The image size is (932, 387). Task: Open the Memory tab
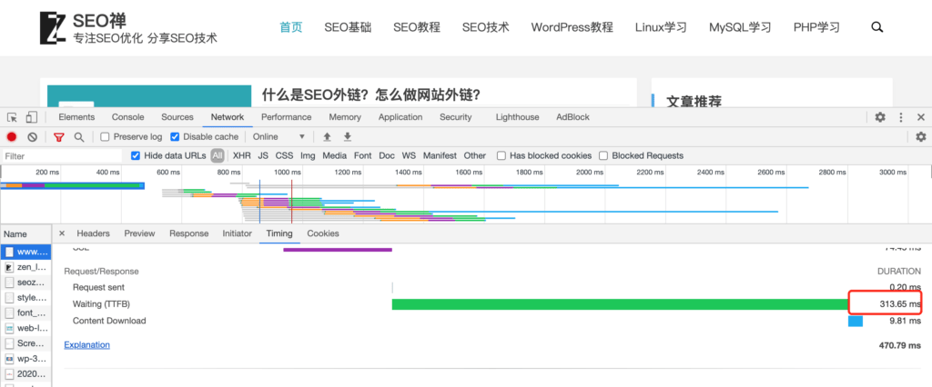[345, 117]
